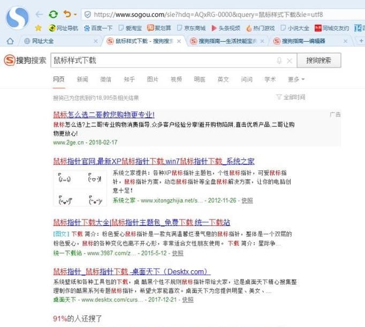Viewport: 365px width, 327px height.
Task: Click the cursor faces thumbnail image
Action: 80,189
